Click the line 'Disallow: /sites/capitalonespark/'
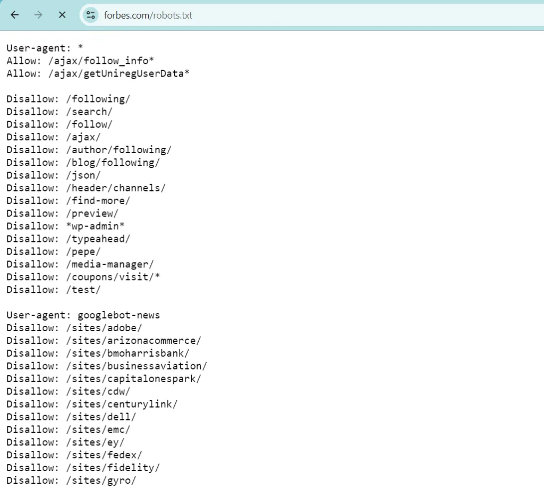The image size is (544, 488). [104, 378]
